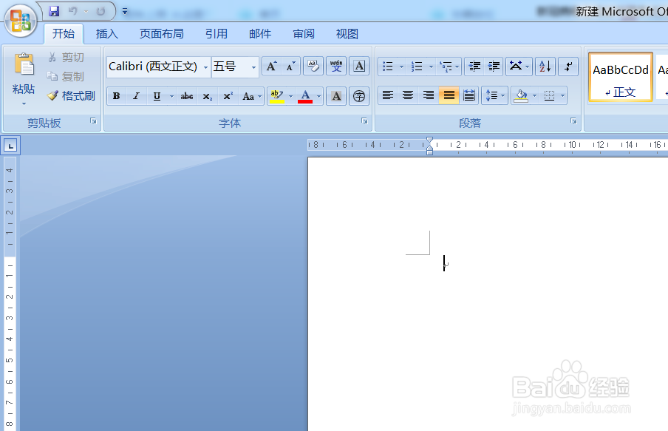Toggle bold formatting
The width and height of the screenshot is (668, 431).
pyautogui.click(x=116, y=96)
